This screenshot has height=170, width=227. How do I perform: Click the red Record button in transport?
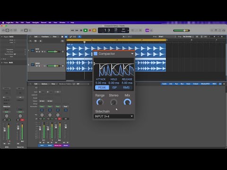pos(90,30)
